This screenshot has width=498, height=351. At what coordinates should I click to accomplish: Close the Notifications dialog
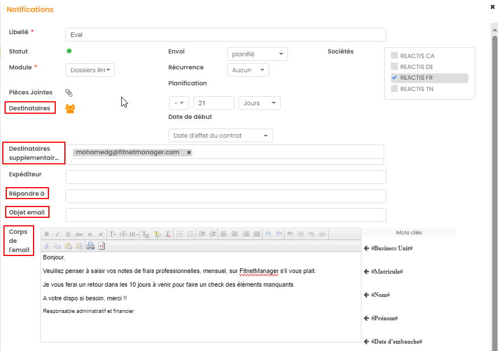[492, 7]
